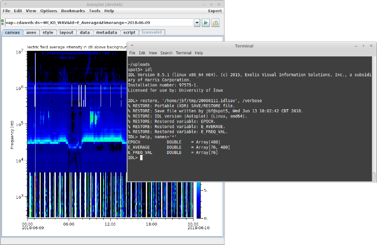Switch to the script tab
The height and width of the screenshot is (245, 377).
pos(130,33)
